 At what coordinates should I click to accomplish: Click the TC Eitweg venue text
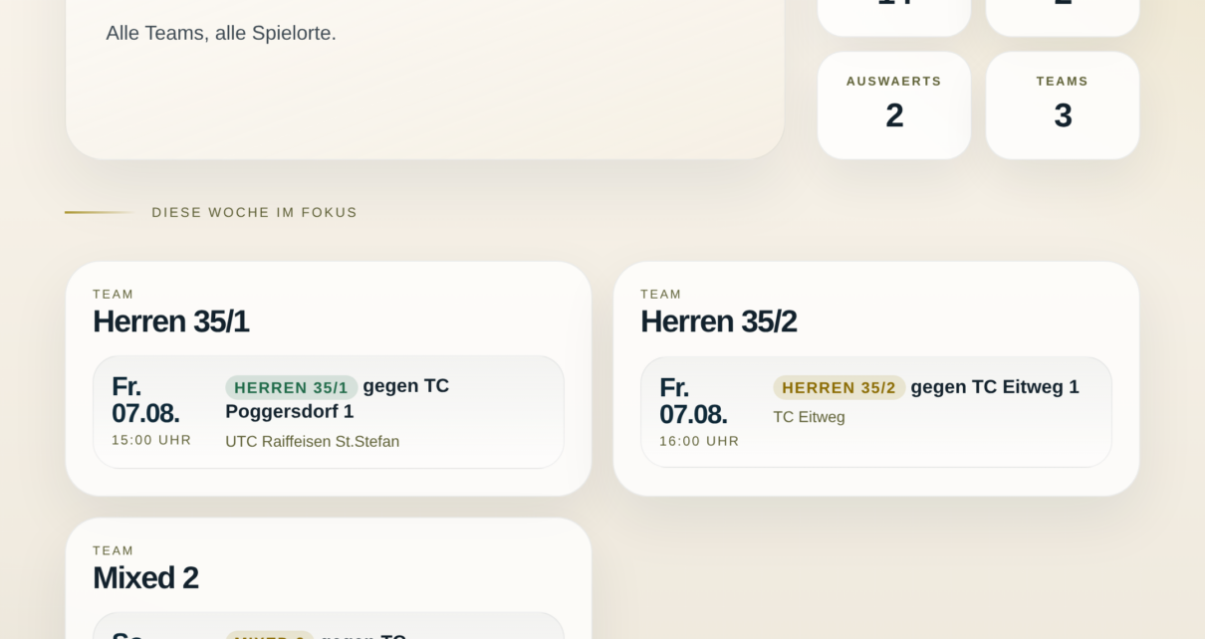coord(809,417)
